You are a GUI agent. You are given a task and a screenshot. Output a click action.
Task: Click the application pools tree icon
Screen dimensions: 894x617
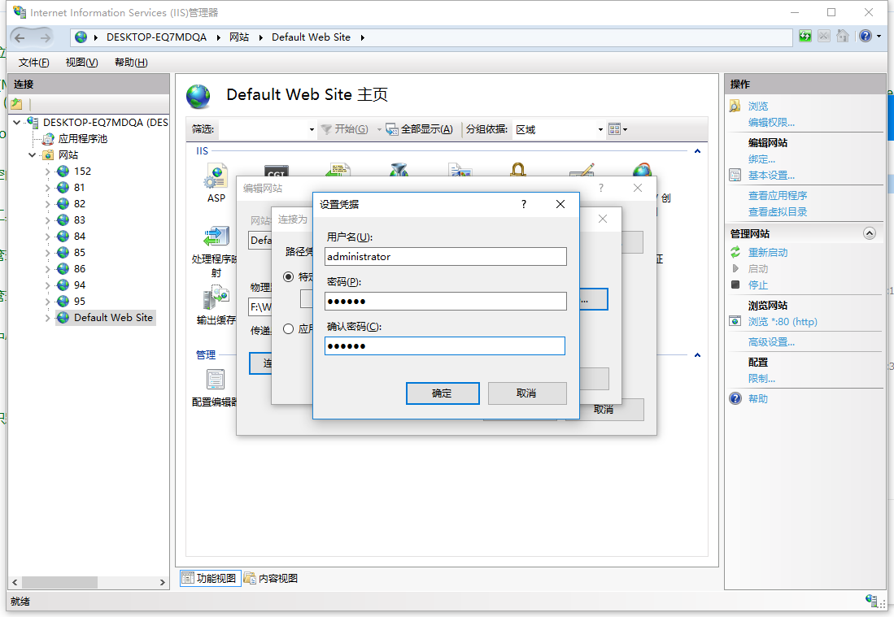[x=49, y=139]
